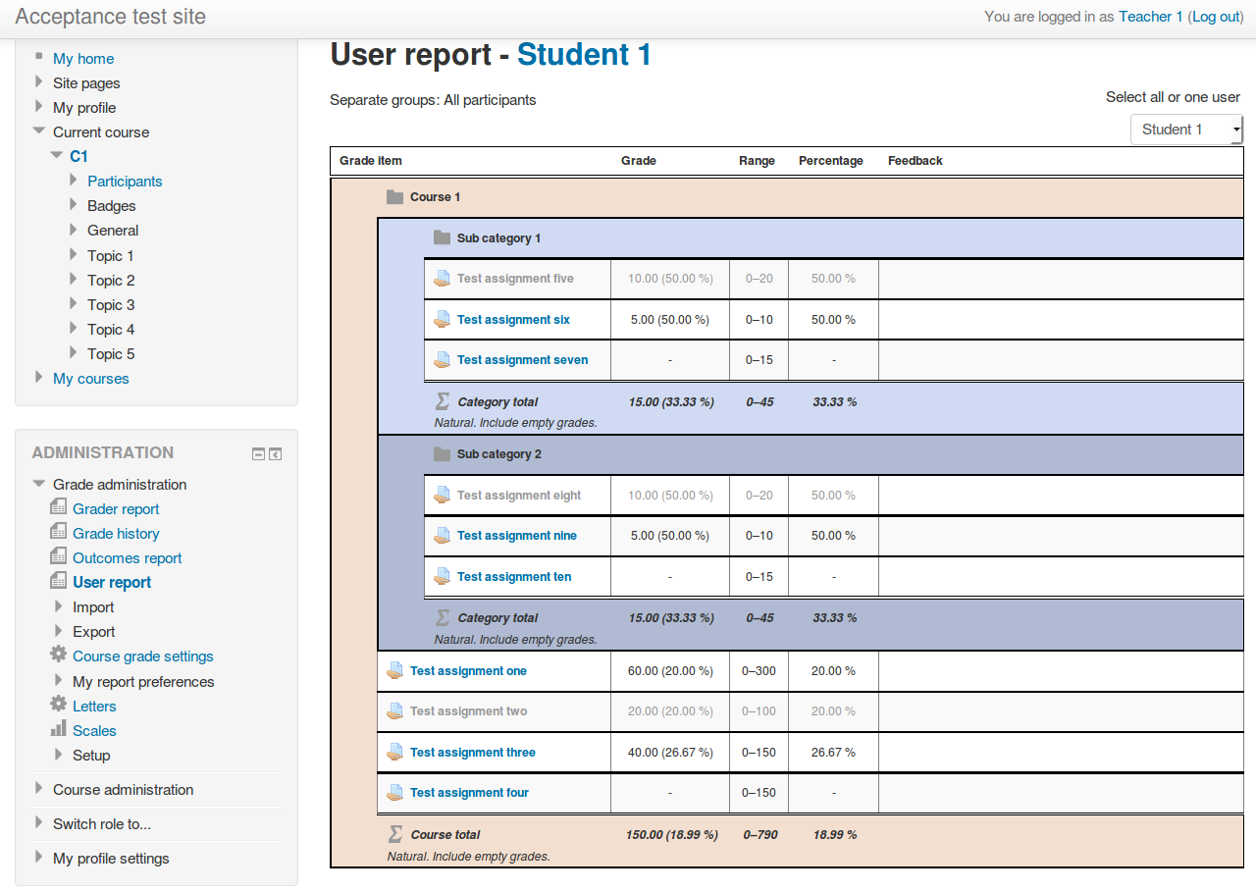The image size is (1256, 892).
Task: Dock the Administration block
Action: pos(276,453)
